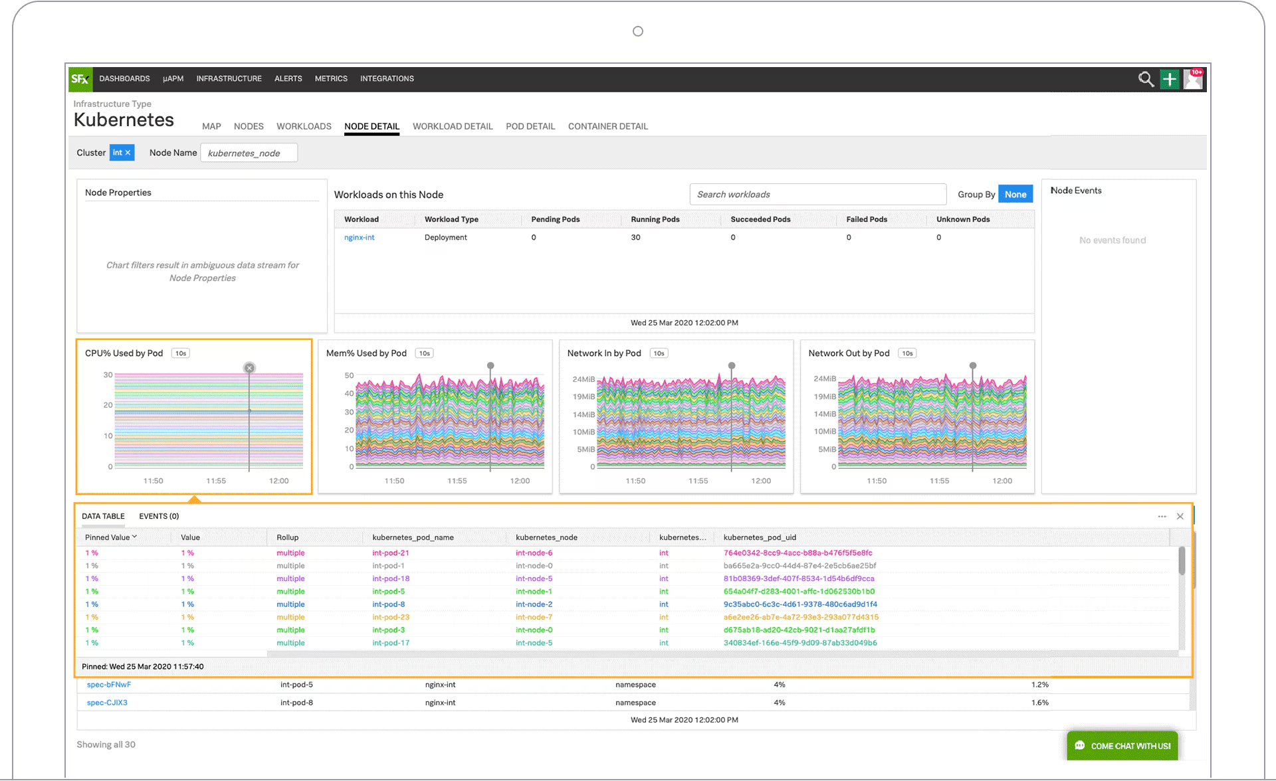Viewport: 1276px width, 781px height.
Task: Open the chat bubble in Come Chat With Us
Action: [x=1080, y=746]
